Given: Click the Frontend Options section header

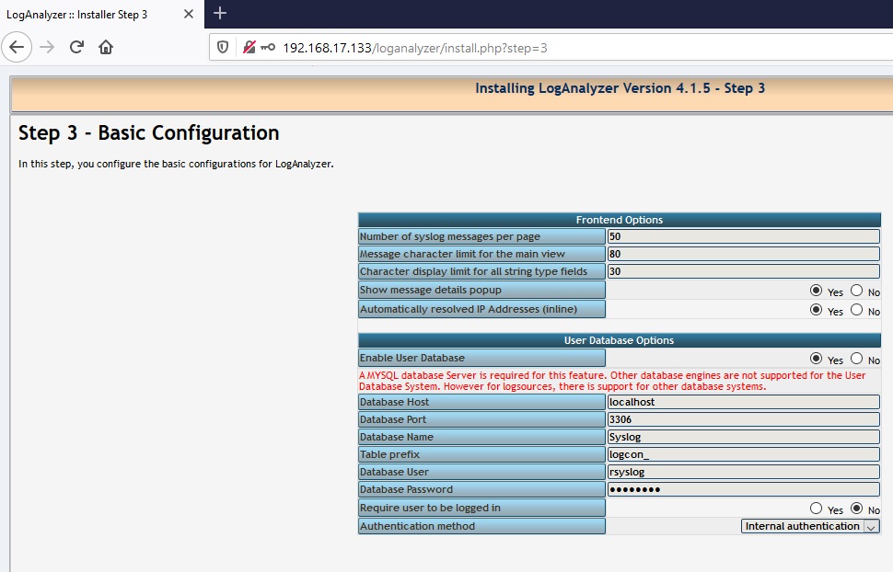Looking at the screenshot, I should coord(619,220).
